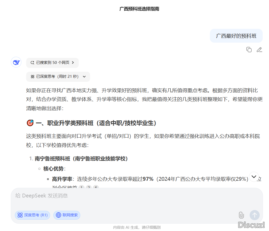Expand the 已搜索到 50 个网页 results list
The image size is (269, 231).
(52, 63)
